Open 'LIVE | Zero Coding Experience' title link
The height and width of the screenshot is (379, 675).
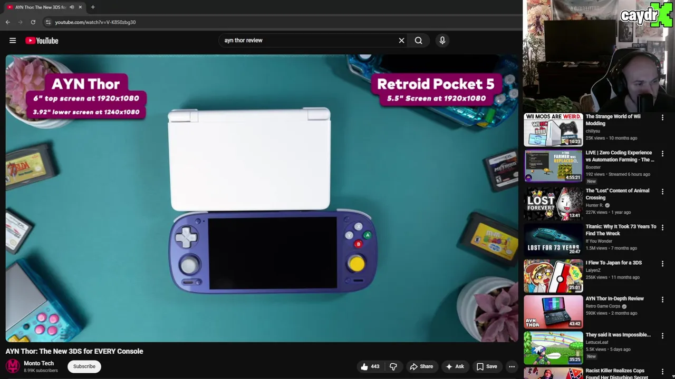pos(620,156)
